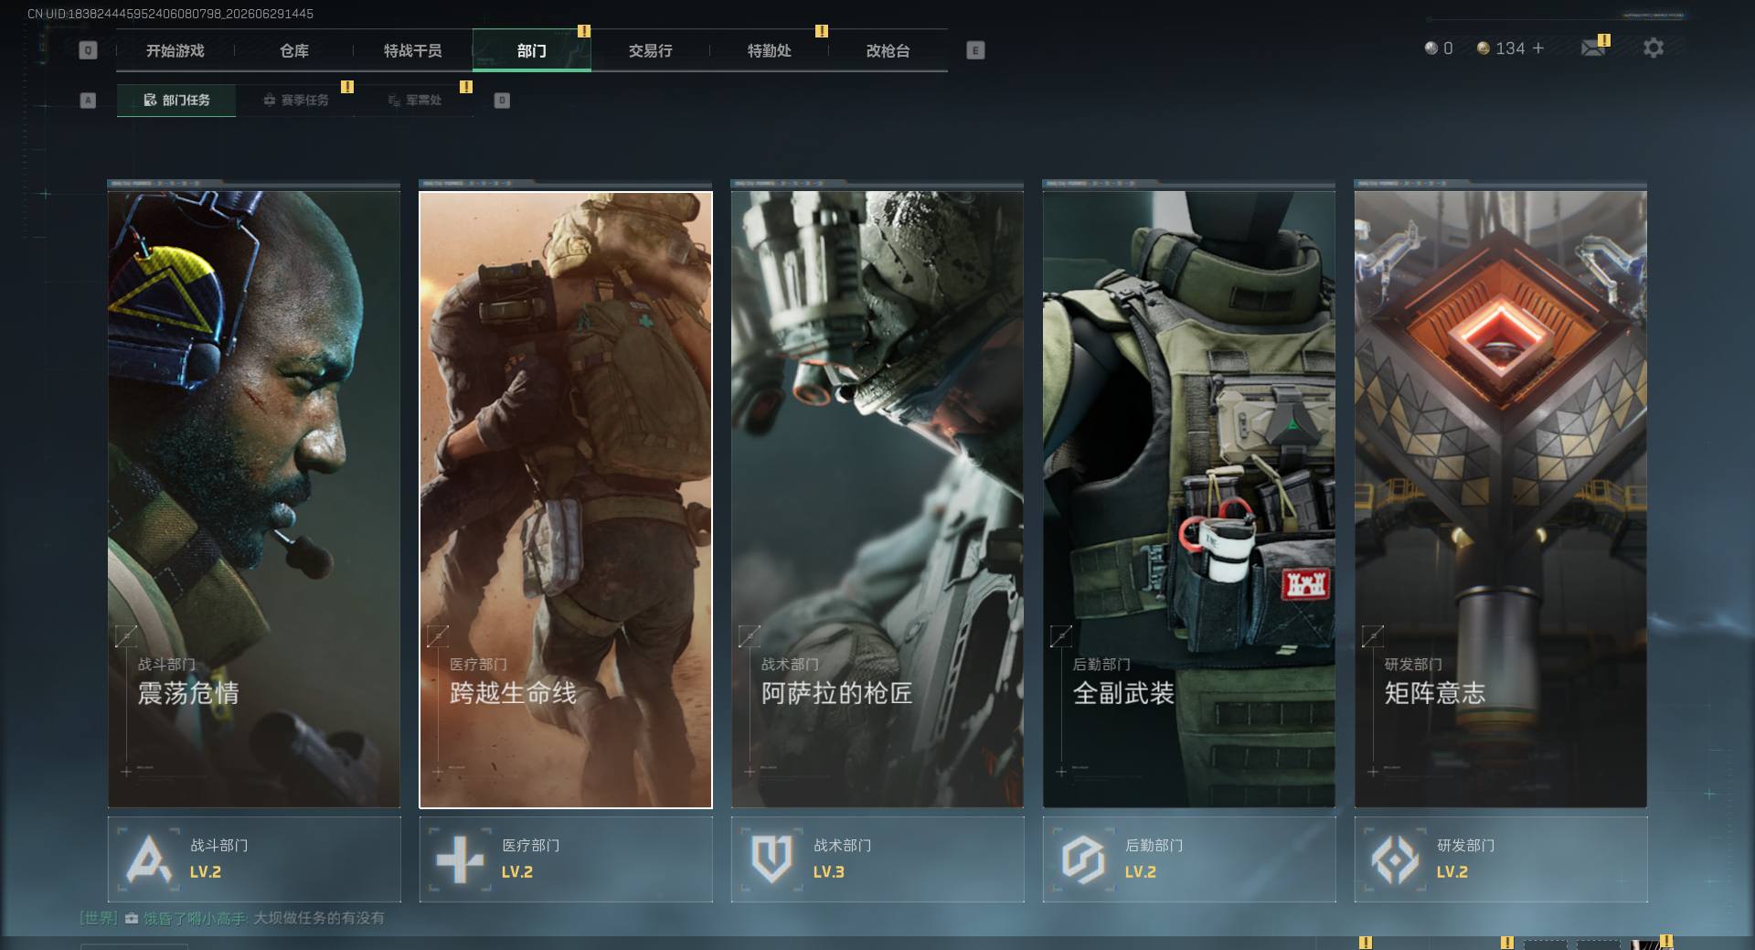Open the 矩阵意志 mission card
This screenshot has width=1755, height=950.
(1501, 499)
